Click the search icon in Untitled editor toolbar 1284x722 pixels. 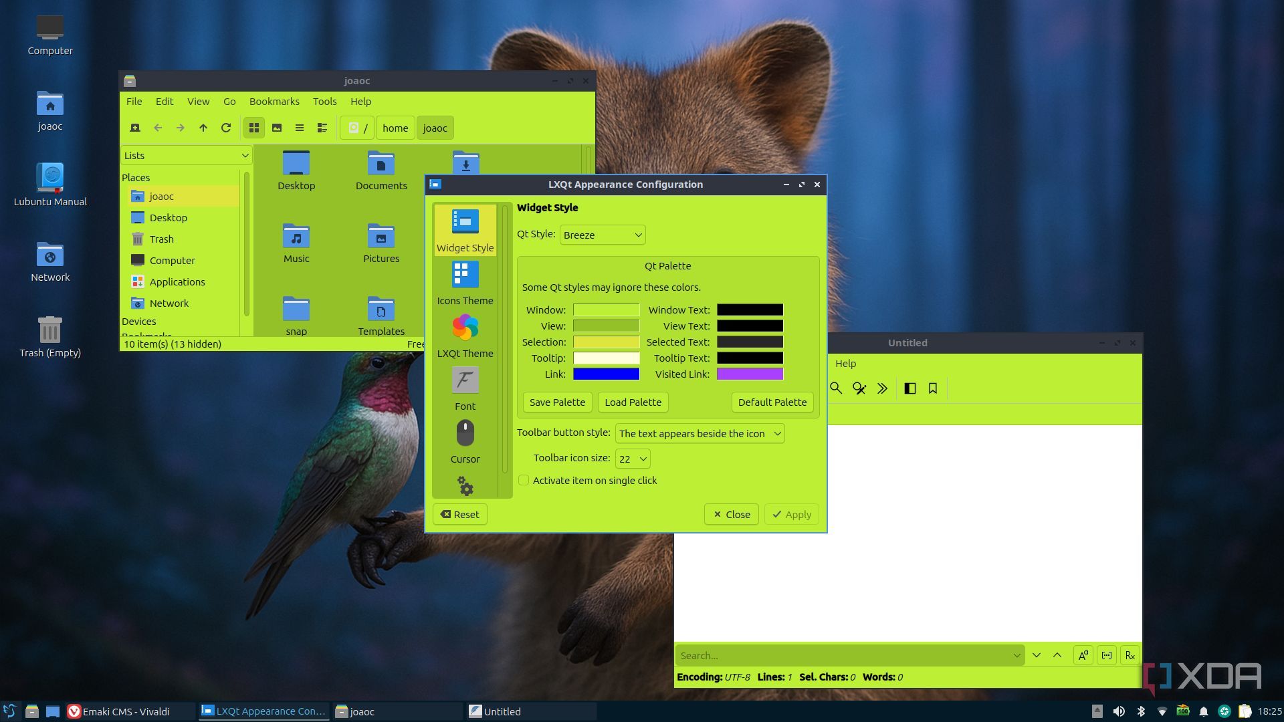click(836, 388)
